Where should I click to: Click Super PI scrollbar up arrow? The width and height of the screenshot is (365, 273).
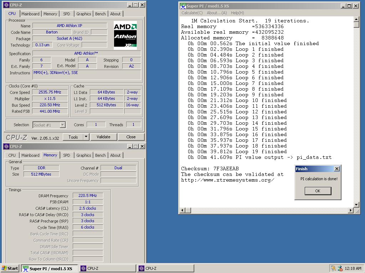[x=356, y=19]
